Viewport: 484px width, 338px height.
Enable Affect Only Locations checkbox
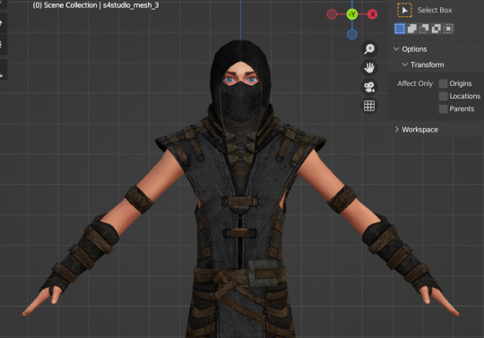tap(444, 96)
